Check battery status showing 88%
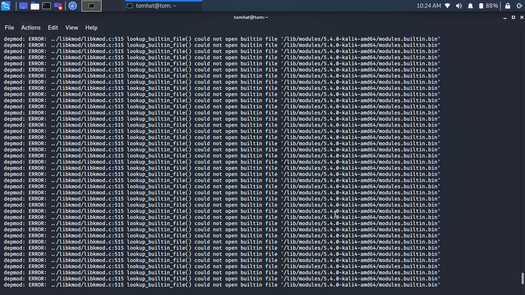 [x=488, y=6]
